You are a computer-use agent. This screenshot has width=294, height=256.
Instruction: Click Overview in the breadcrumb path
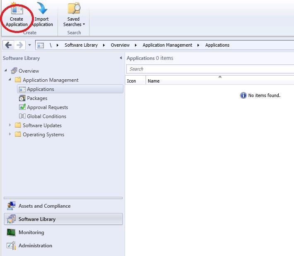120,45
